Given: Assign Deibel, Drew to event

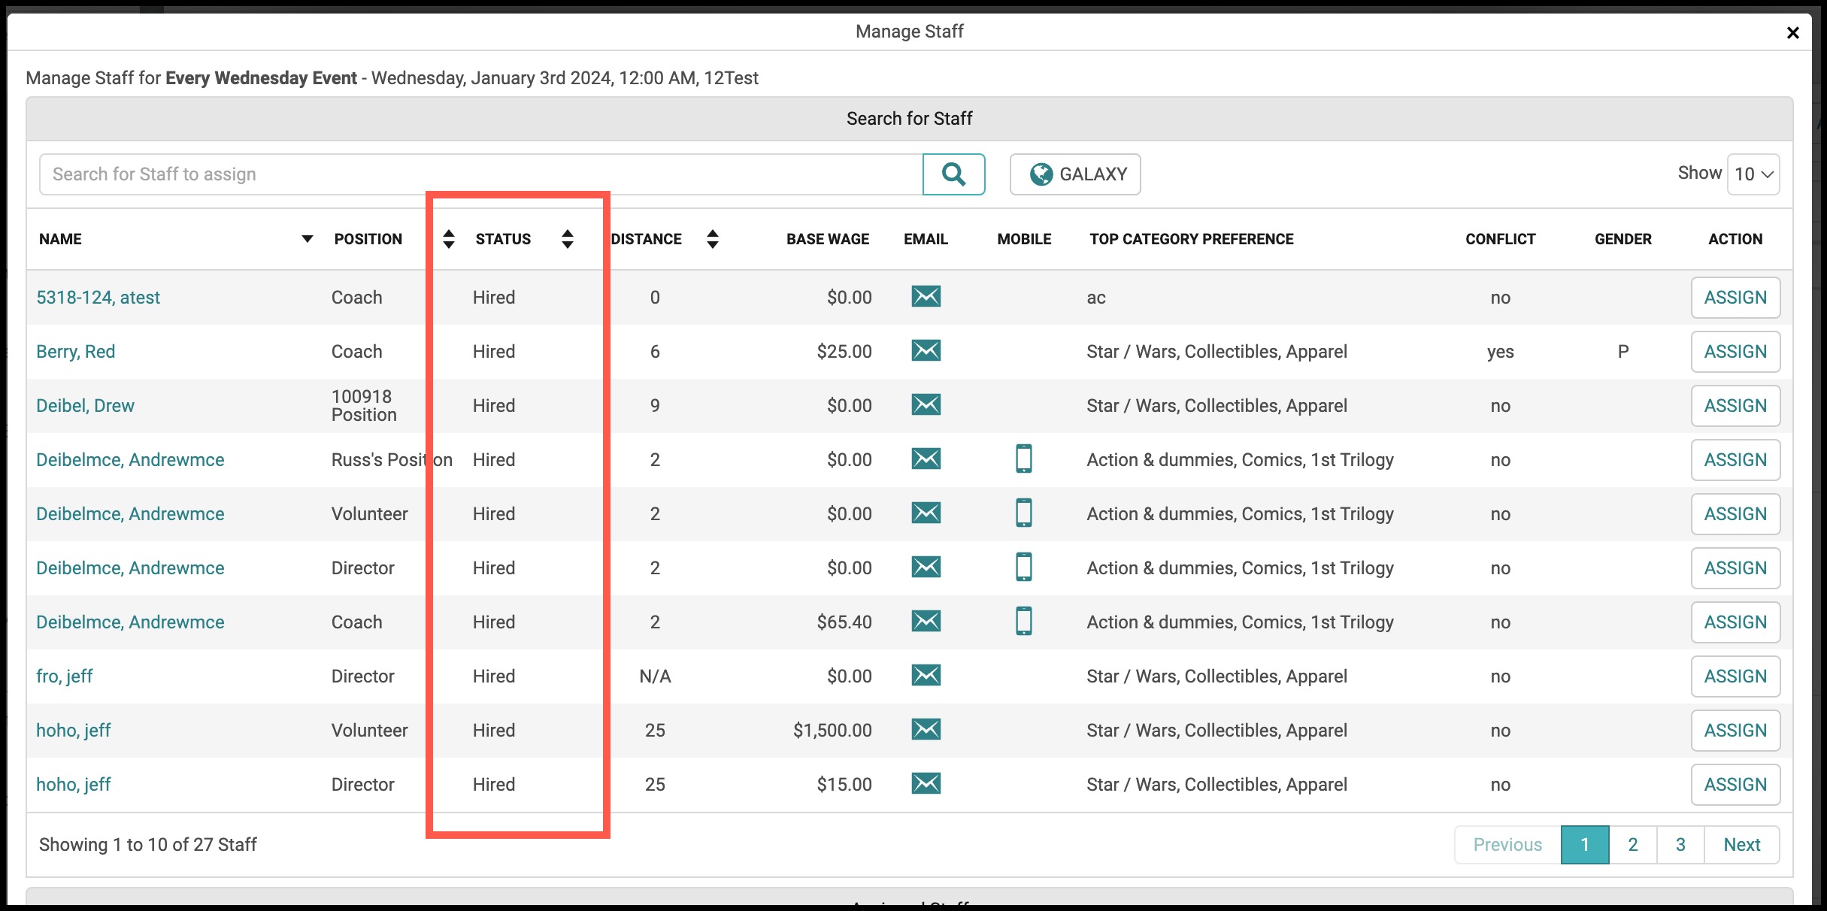Looking at the screenshot, I should tap(1735, 406).
